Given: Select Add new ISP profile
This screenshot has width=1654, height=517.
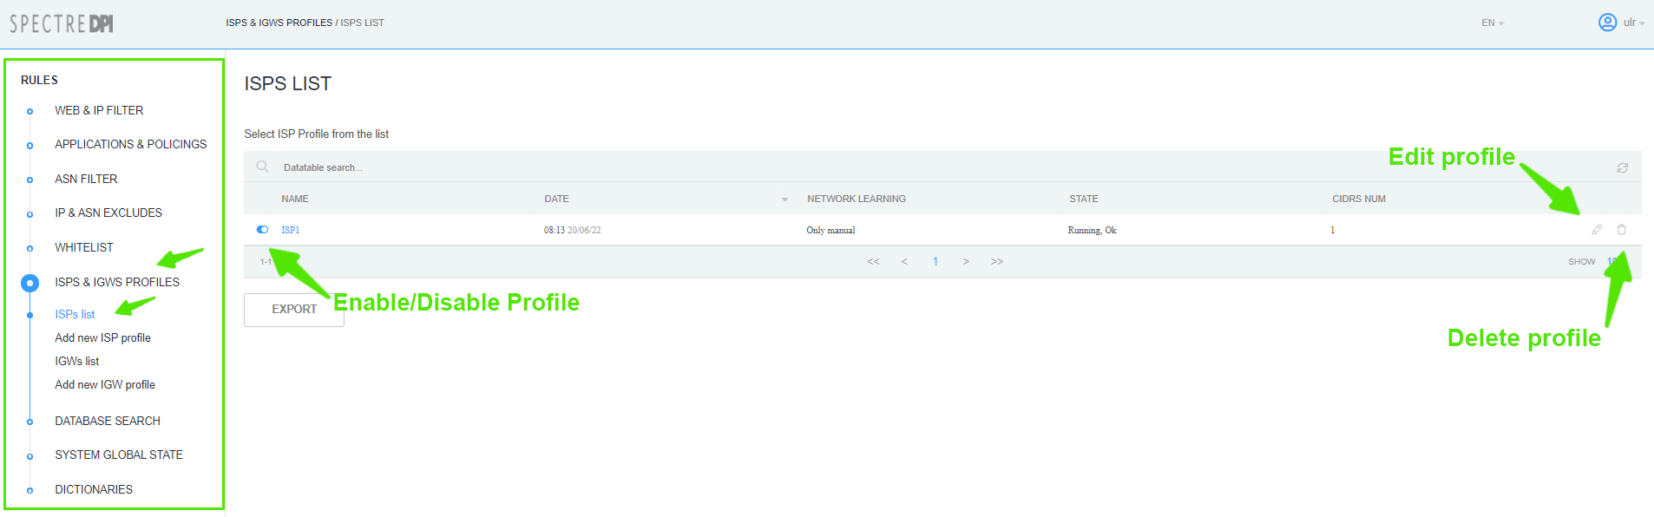Looking at the screenshot, I should [102, 337].
